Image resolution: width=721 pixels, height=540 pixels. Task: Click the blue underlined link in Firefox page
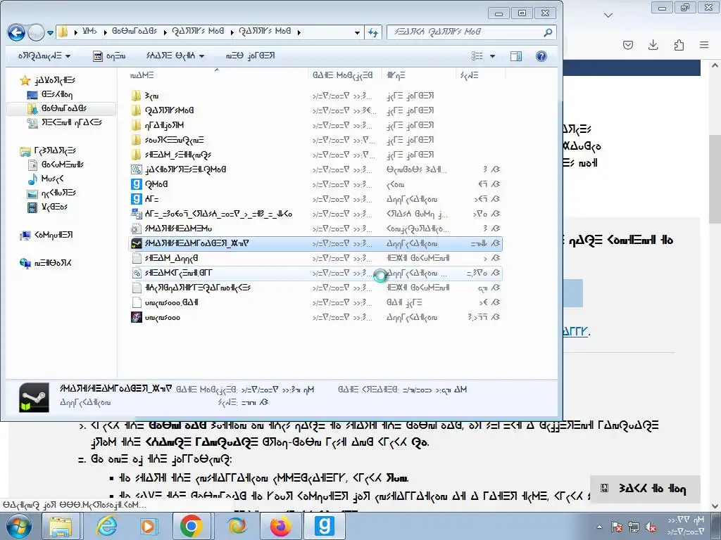576,332
